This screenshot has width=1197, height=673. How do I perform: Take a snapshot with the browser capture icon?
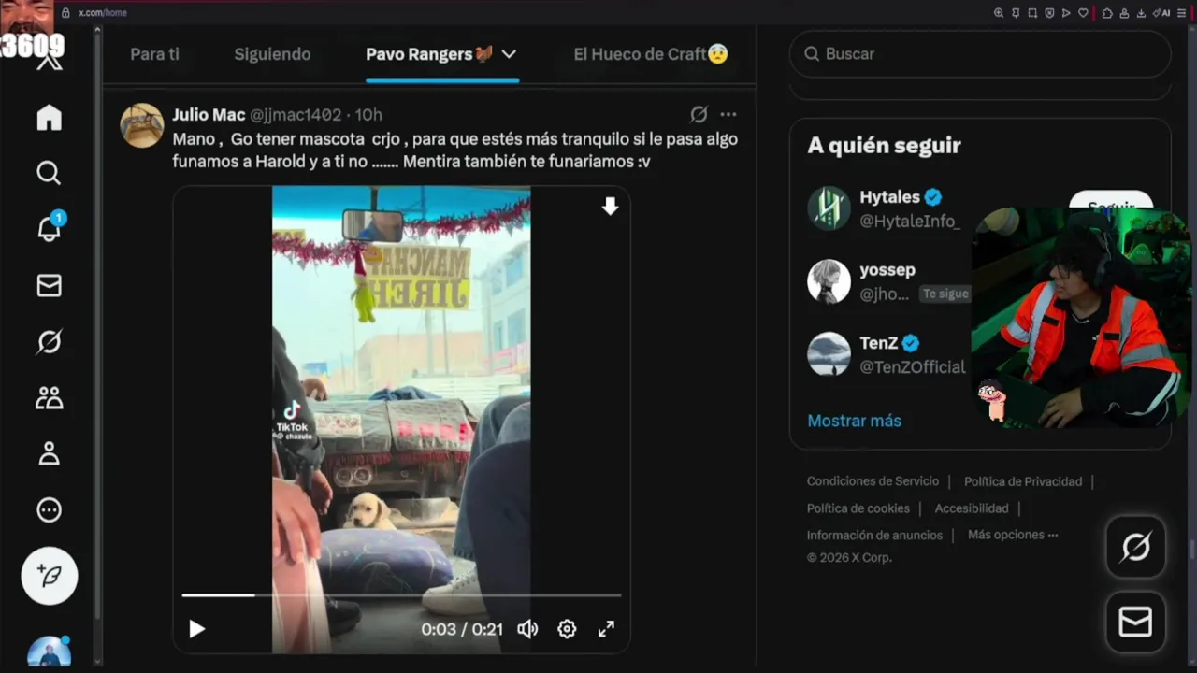click(x=1032, y=13)
